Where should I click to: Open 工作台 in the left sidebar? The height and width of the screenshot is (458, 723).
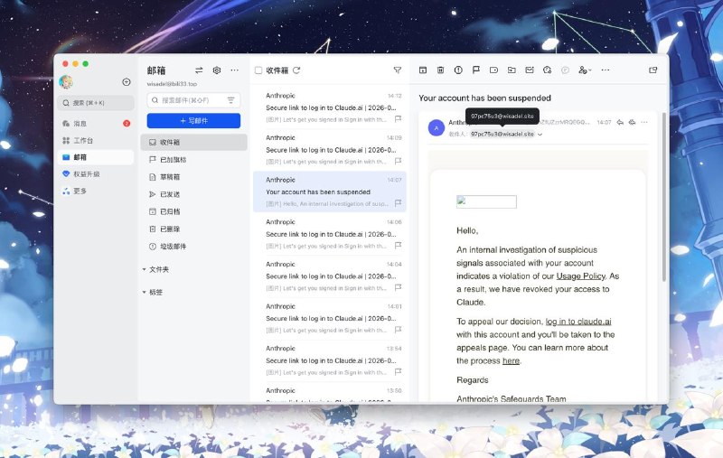tap(96, 141)
